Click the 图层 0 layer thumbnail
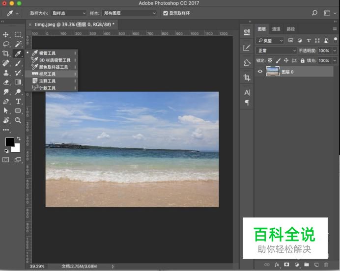340x271 pixels. 272,72
